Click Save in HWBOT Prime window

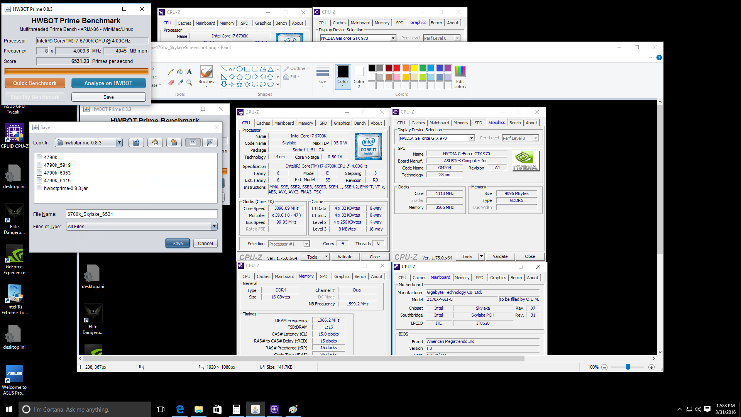[108, 97]
